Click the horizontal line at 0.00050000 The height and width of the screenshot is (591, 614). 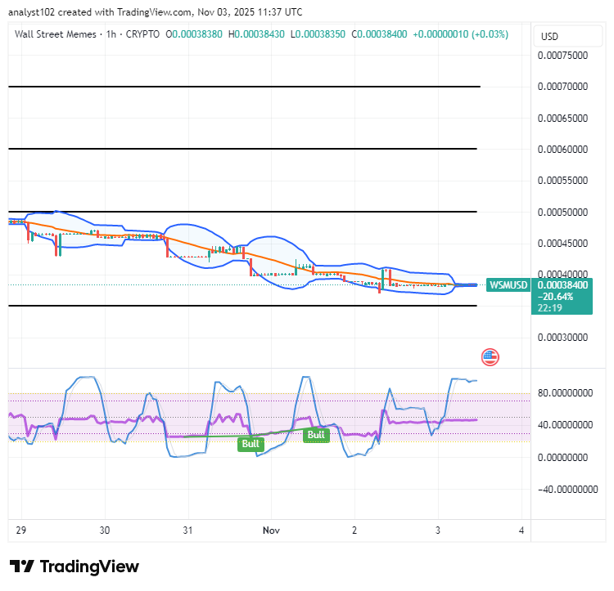243,212
